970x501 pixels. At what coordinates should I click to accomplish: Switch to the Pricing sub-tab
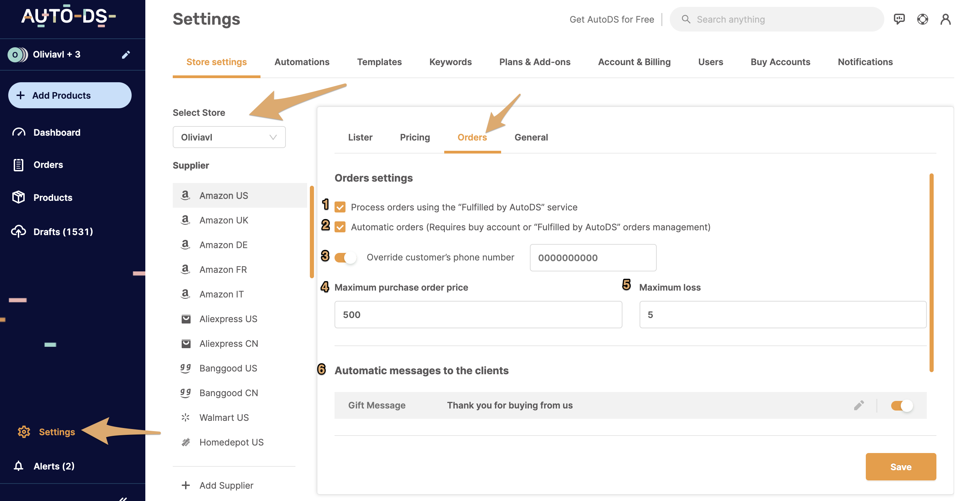(415, 137)
